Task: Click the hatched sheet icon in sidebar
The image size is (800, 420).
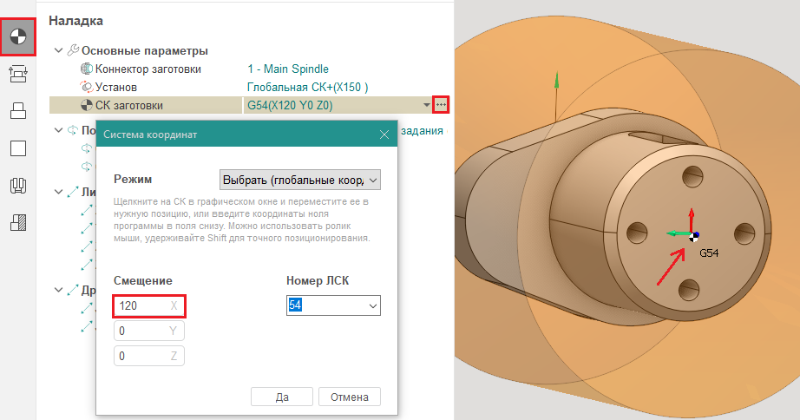Action: [x=18, y=222]
